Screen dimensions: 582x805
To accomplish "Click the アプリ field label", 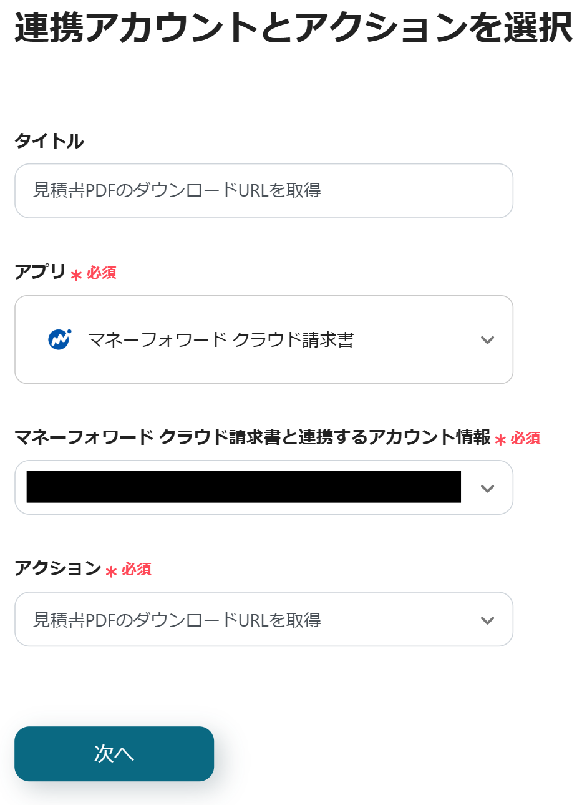I will (x=40, y=272).
